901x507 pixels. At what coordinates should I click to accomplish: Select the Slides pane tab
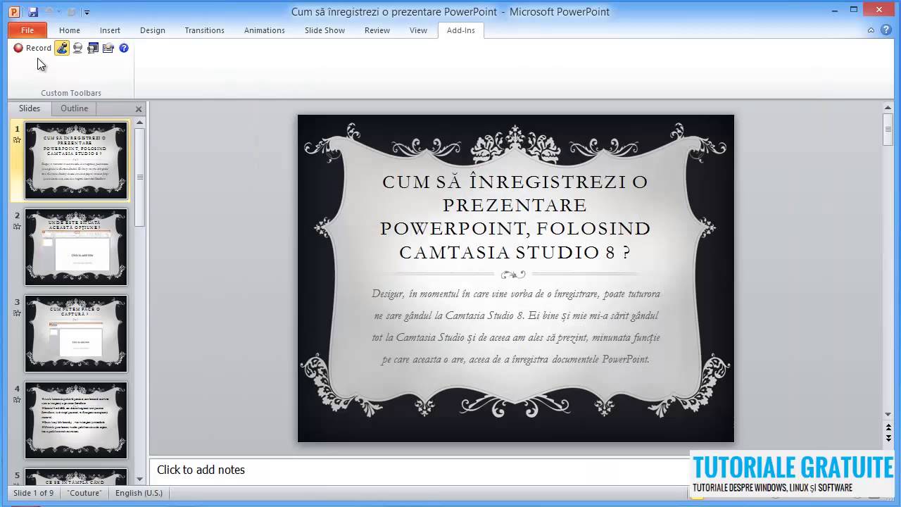30,108
